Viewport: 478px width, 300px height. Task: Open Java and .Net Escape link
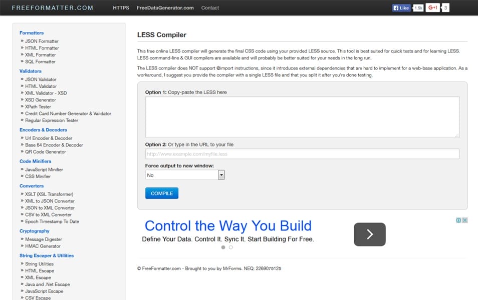point(48,284)
